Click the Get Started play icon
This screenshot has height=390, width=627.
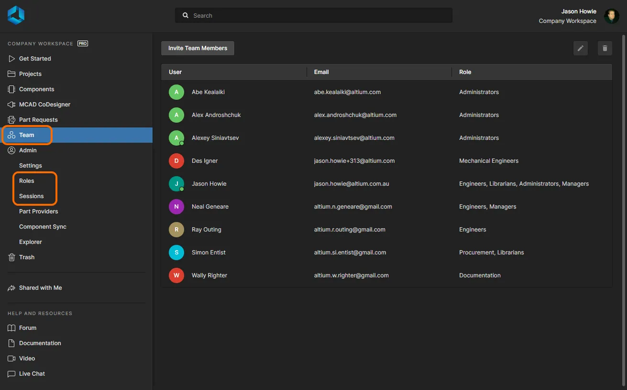pyautogui.click(x=11, y=59)
